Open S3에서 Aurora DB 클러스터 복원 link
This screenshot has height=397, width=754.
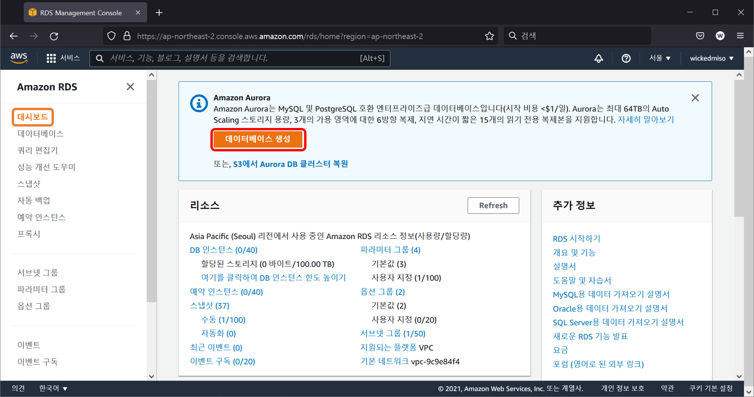[x=291, y=164]
